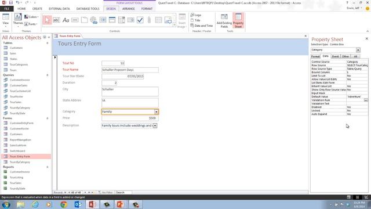
Task: Toggle the Property Sheet button
Action: pos(238,21)
